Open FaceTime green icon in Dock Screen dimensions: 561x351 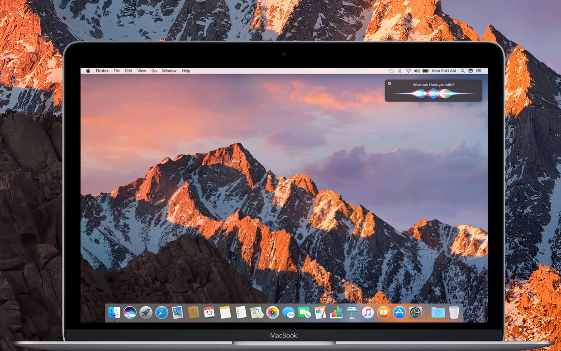click(304, 312)
